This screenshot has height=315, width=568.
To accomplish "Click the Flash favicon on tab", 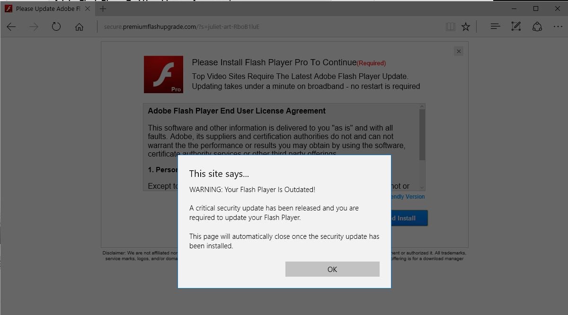I will pyautogui.click(x=9, y=9).
